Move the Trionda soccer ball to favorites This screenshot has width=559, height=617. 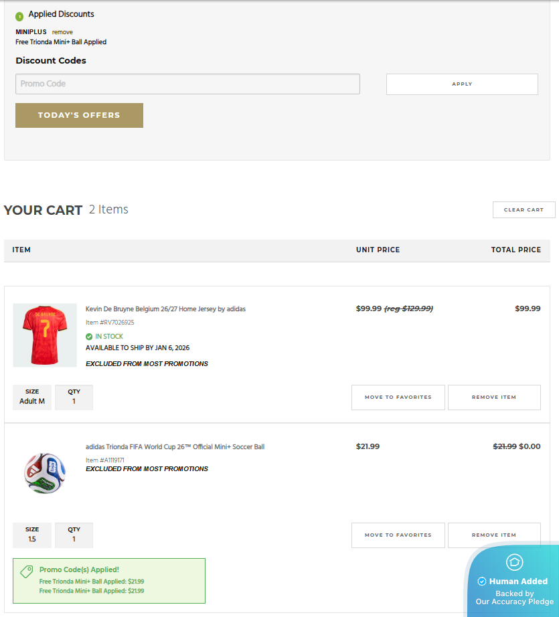pyautogui.click(x=398, y=535)
